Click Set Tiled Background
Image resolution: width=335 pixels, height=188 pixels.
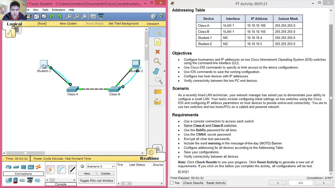point(124,23)
